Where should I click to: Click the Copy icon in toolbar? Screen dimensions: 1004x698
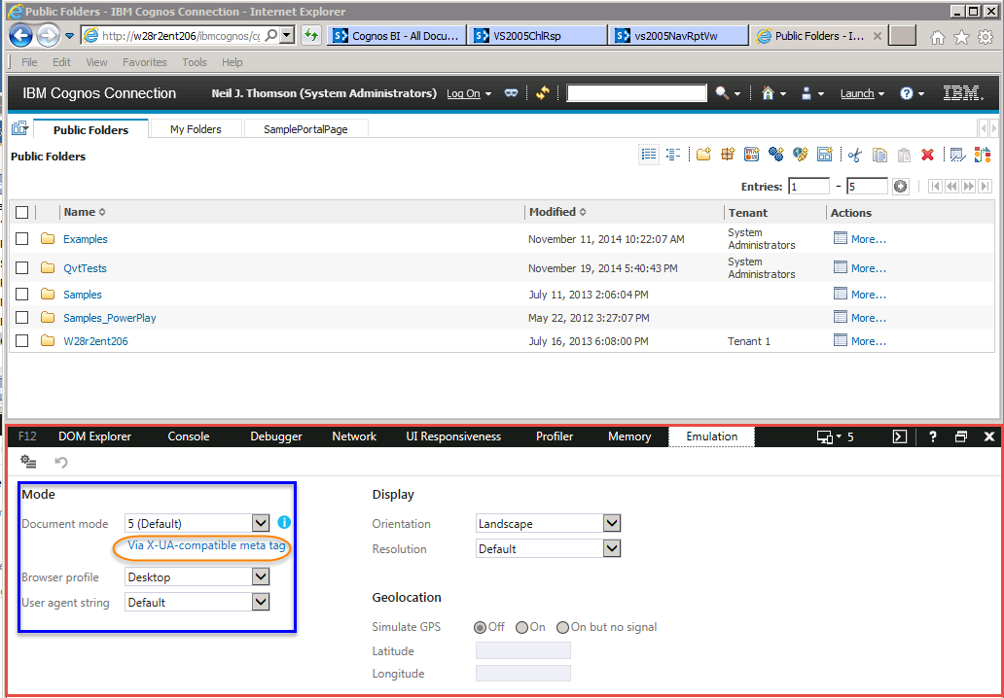(x=879, y=155)
